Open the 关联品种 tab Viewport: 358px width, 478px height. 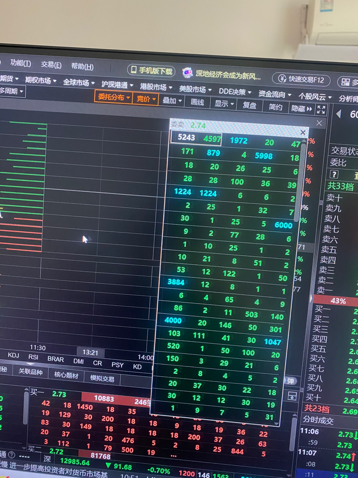coord(30,372)
